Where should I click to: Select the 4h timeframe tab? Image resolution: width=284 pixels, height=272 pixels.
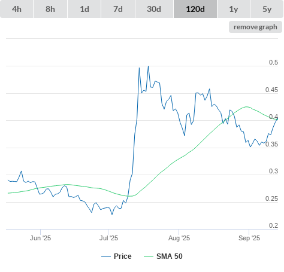click(17, 9)
